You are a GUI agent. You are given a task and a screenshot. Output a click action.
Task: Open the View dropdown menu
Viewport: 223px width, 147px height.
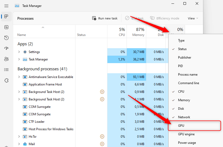coord(193,18)
